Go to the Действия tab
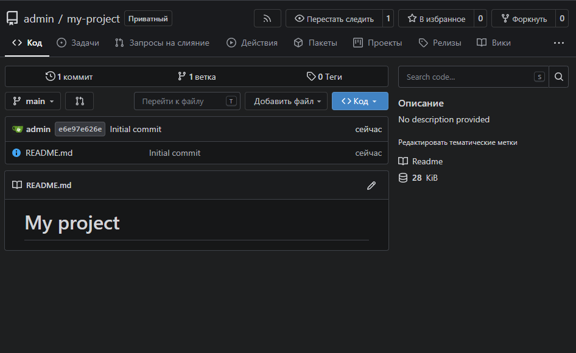The image size is (576, 353). point(252,43)
